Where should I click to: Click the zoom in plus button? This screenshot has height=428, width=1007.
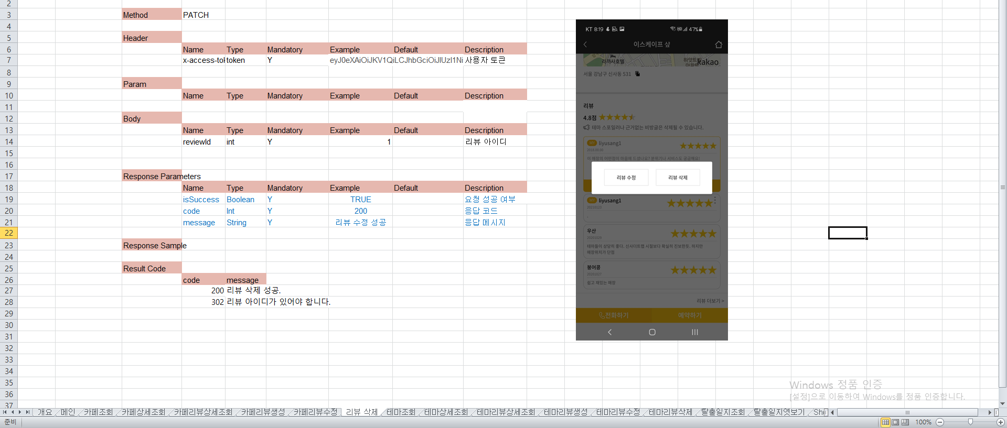pos(1001,422)
